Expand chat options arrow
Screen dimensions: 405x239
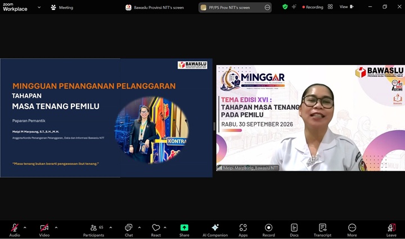[x=139, y=228]
